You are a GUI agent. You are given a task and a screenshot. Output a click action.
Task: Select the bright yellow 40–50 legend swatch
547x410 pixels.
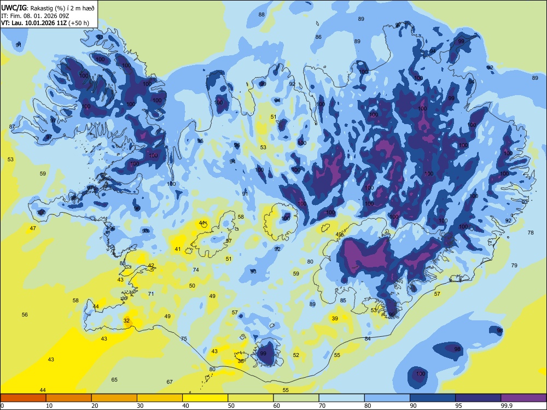pos(205,398)
